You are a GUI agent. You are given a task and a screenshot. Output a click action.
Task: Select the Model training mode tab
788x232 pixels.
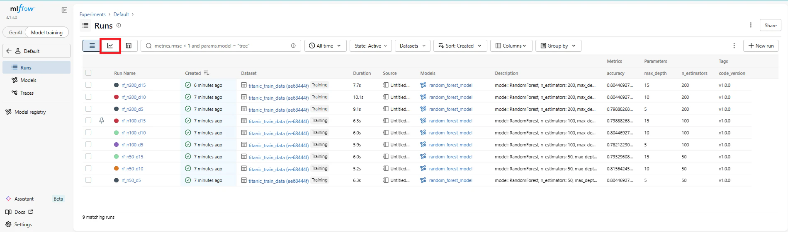coord(47,33)
